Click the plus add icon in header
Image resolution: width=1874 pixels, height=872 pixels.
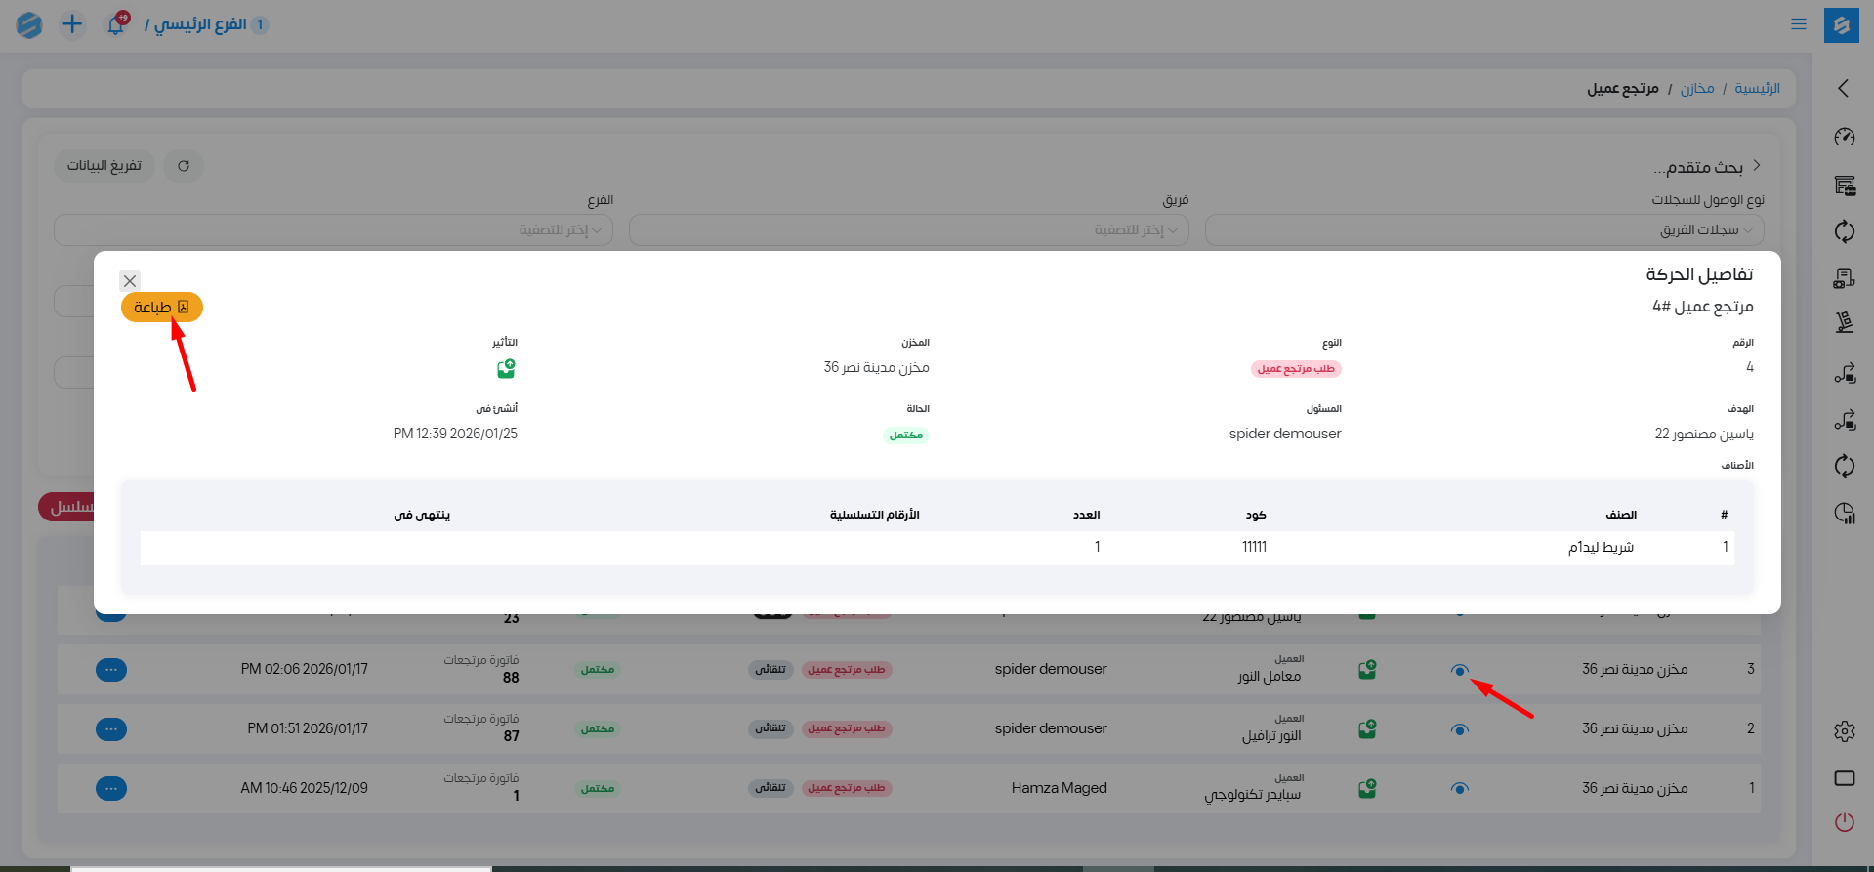pyautogui.click(x=72, y=24)
